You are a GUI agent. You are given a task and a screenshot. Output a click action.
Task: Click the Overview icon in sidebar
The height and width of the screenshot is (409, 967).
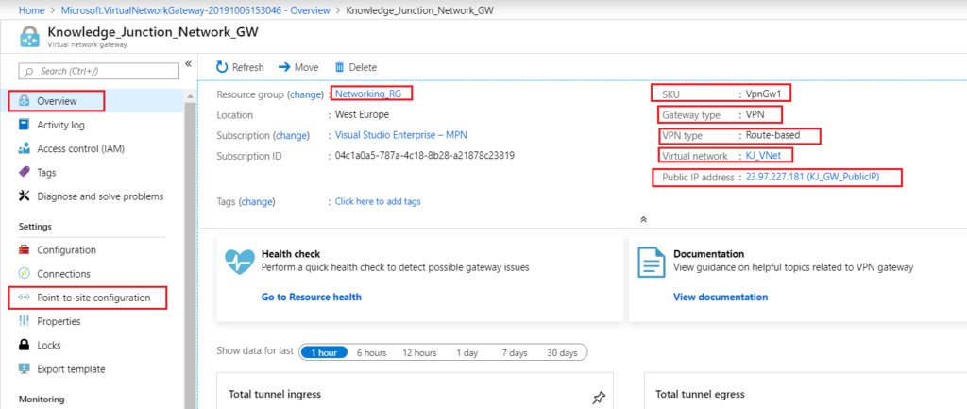coord(24,100)
